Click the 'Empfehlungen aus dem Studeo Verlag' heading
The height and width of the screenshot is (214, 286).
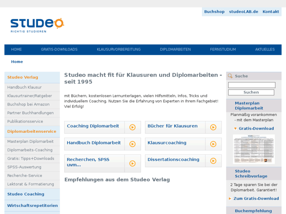[x=117, y=180]
